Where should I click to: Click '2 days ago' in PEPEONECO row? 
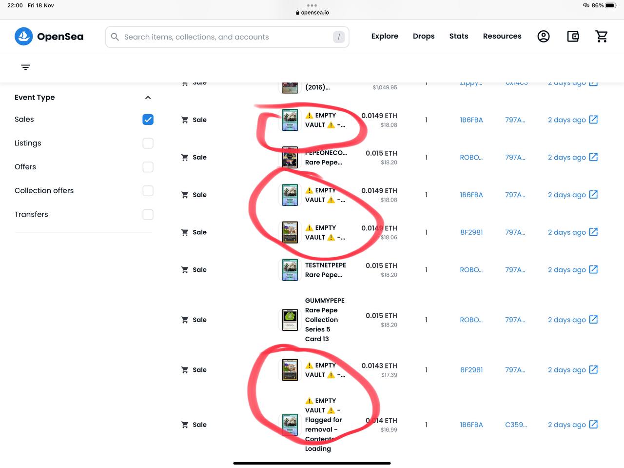(x=566, y=157)
